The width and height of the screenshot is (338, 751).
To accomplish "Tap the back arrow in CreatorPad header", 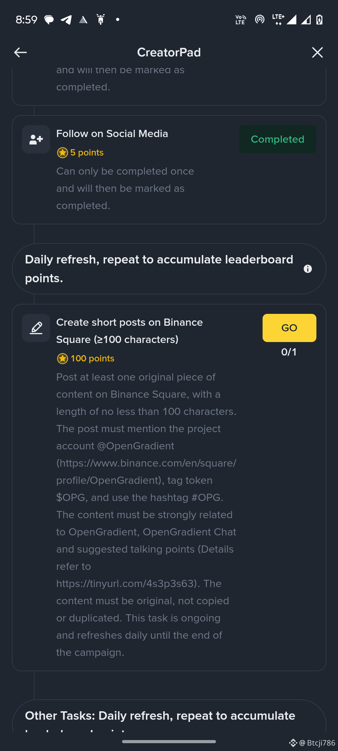I will [21, 53].
